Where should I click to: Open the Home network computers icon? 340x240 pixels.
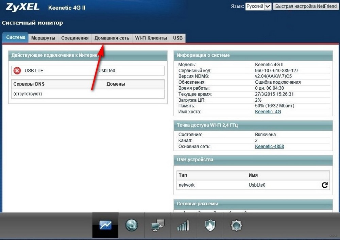coord(158,225)
